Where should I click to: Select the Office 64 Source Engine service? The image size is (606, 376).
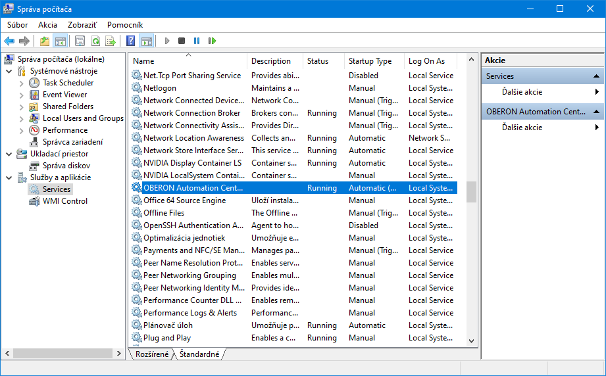coord(293,200)
